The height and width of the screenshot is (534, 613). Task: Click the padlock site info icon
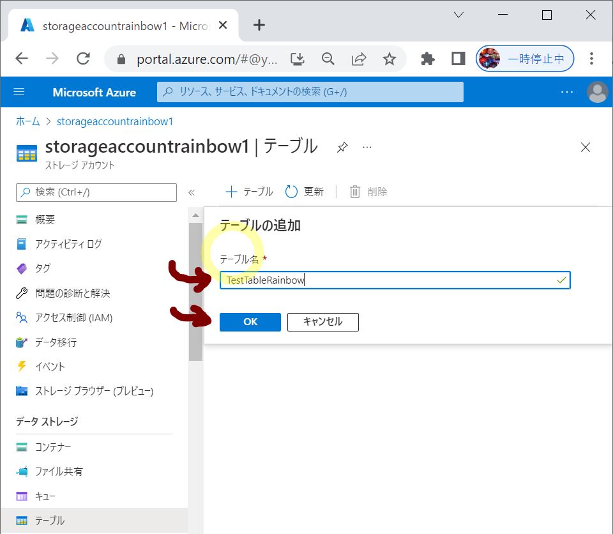(x=121, y=59)
